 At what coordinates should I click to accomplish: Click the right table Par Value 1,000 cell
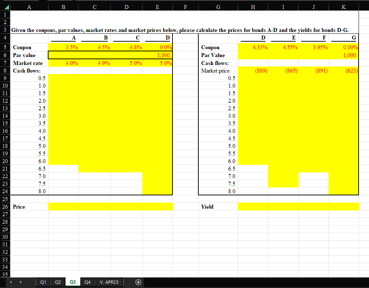point(343,55)
